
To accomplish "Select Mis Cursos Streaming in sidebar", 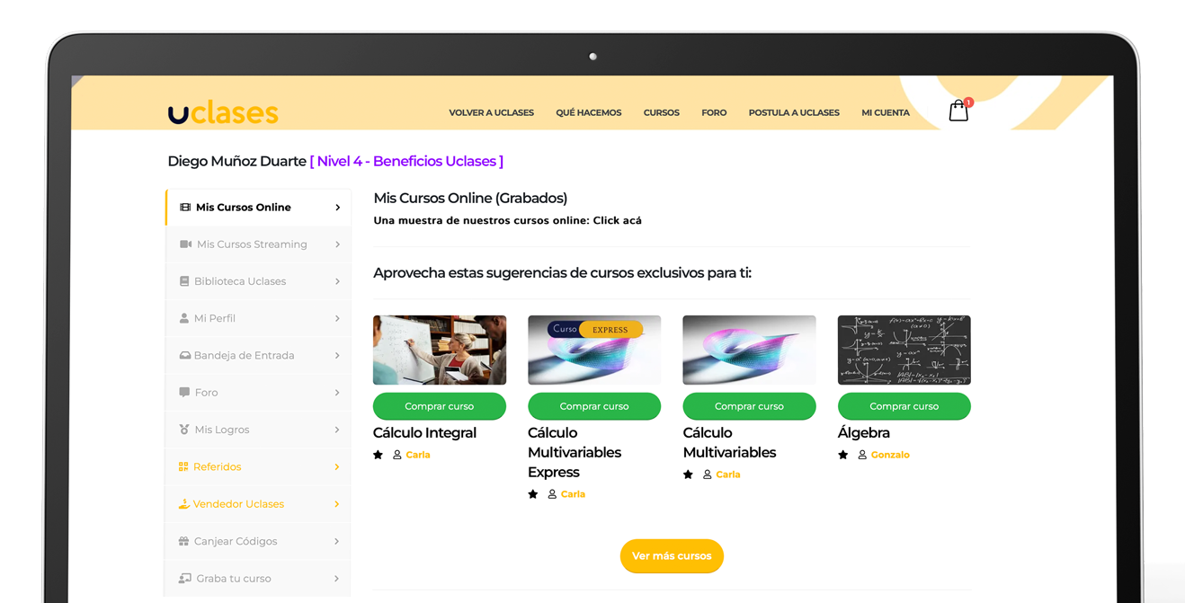I will 259,244.
